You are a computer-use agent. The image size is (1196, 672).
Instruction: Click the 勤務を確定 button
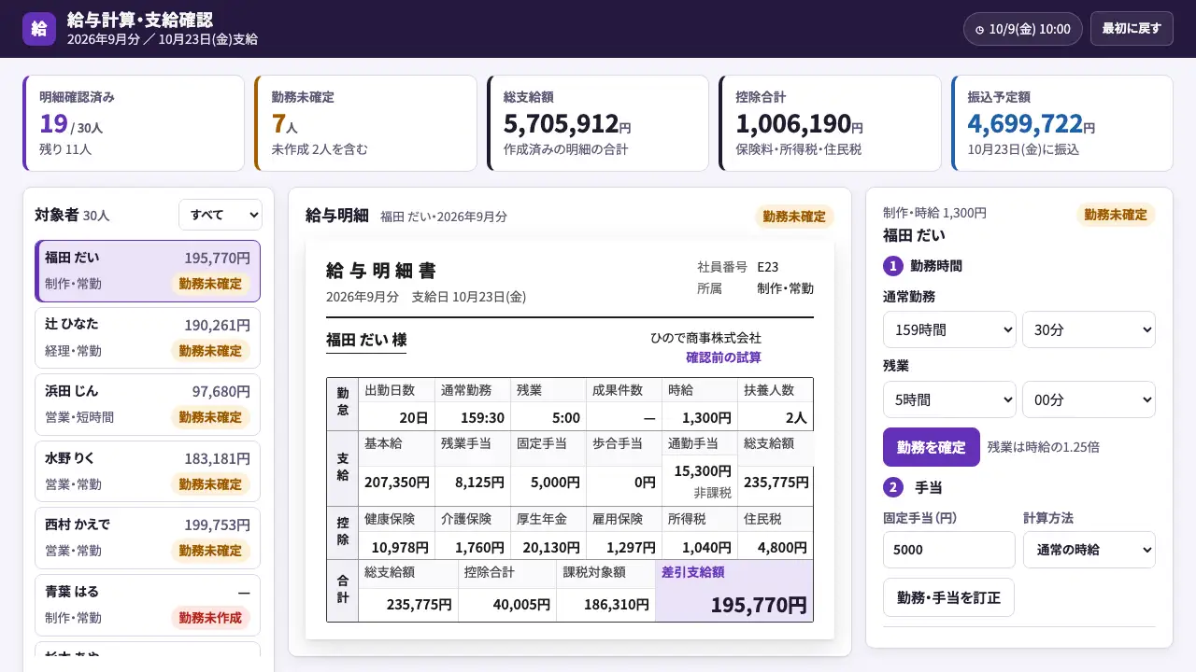click(932, 447)
